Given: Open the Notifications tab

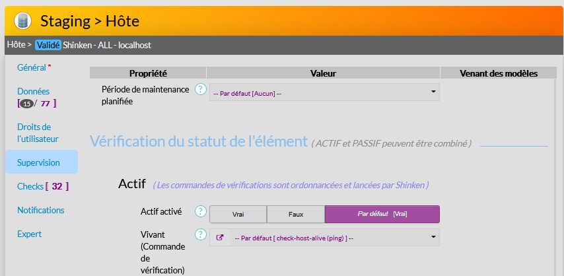Looking at the screenshot, I should tap(40, 210).
